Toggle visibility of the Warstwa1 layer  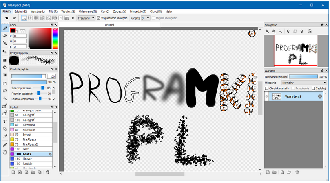coord(267,96)
